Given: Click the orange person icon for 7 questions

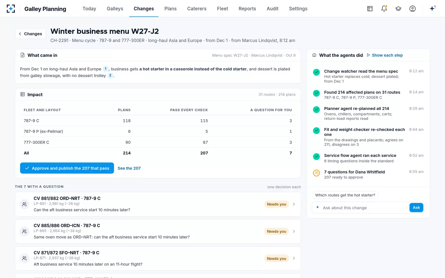Looking at the screenshot, I should [x=316, y=173].
